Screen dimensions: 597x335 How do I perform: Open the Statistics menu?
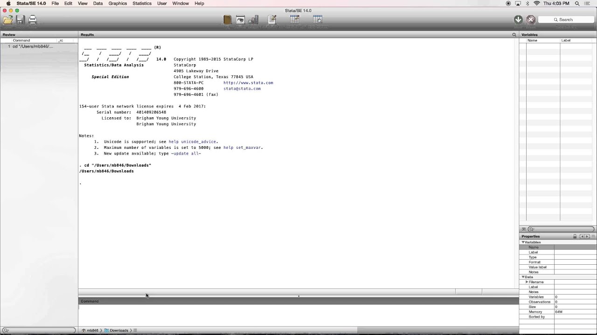142,3
